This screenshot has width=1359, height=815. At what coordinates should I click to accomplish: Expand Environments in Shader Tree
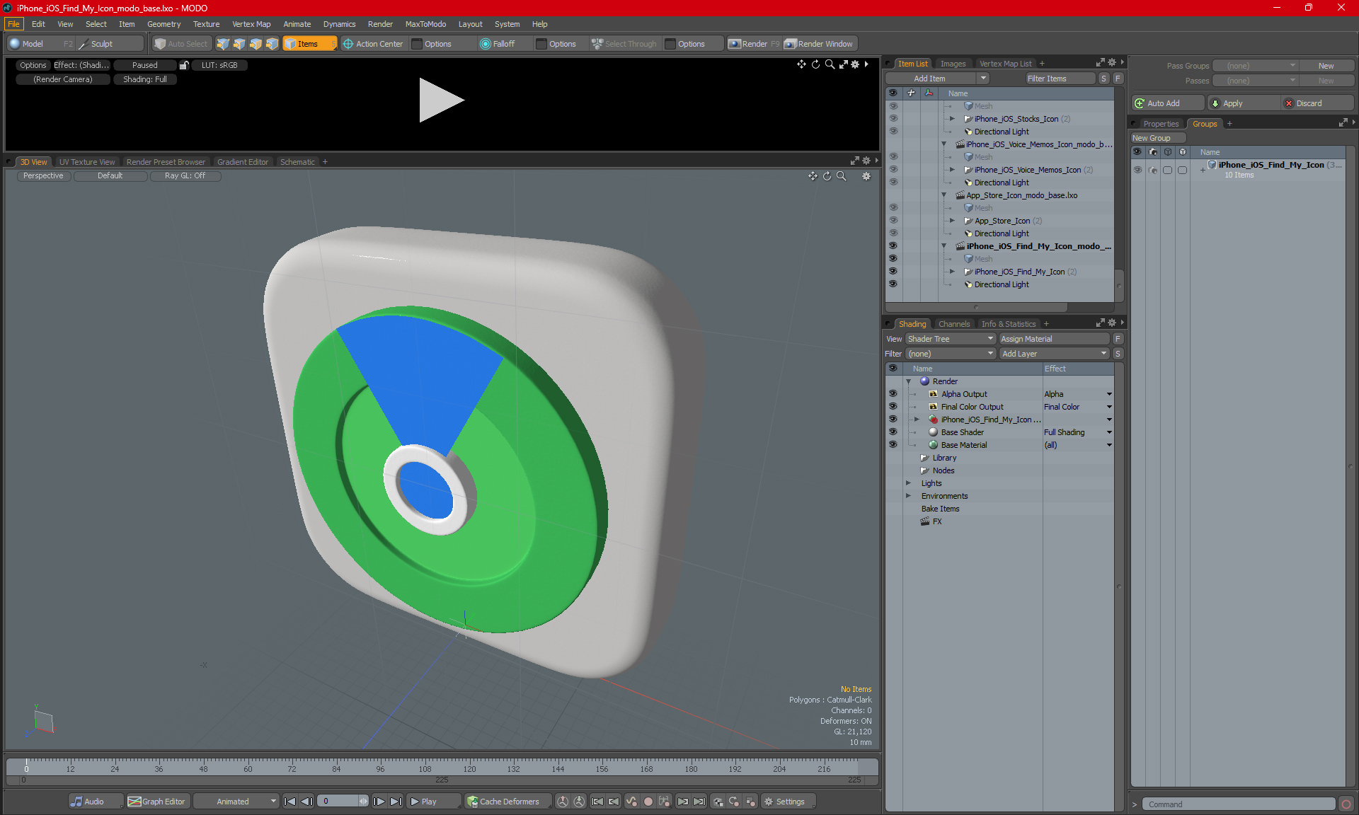click(909, 496)
